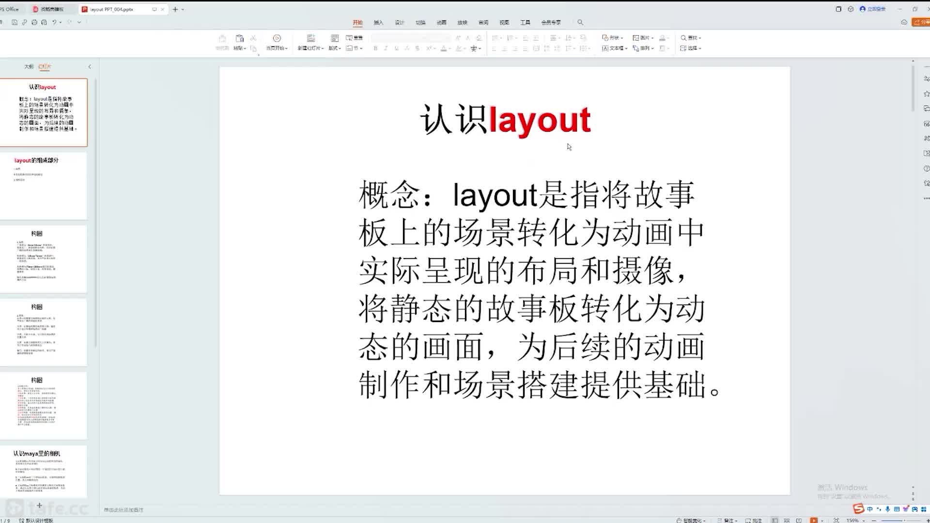Click the slide Layout icon
The width and height of the screenshot is (930, 523).
pos(335,38)
